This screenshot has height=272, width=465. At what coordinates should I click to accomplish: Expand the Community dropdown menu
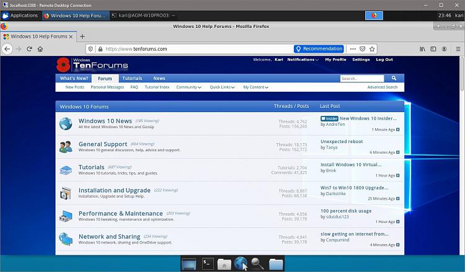[x=188, y=87]
